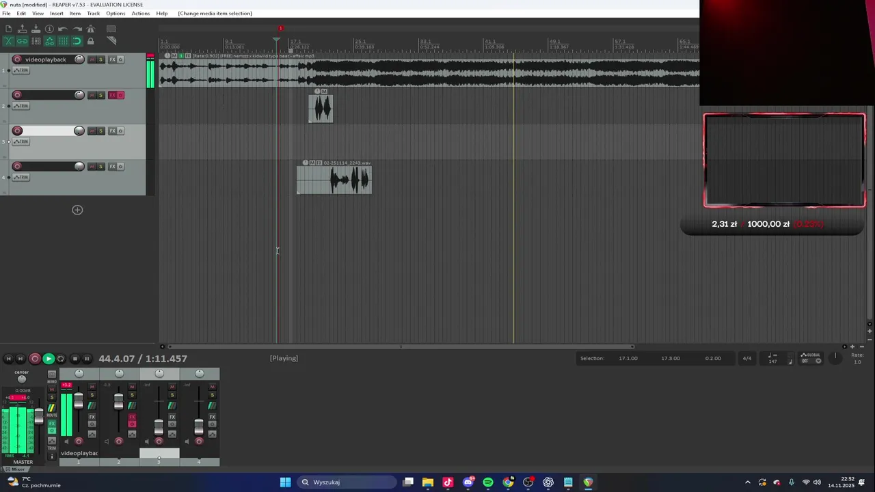Screen dimensions: 875x492
Task: Open routing for mixer channel 2
Action: [132, 406]
